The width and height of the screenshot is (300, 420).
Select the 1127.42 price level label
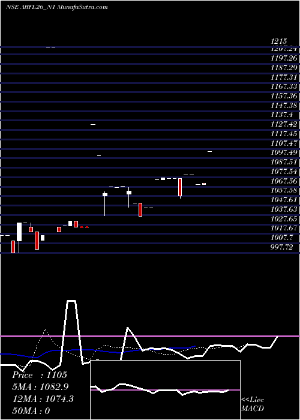(284, 125)
